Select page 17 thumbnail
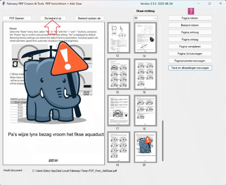 click(118, 111)
